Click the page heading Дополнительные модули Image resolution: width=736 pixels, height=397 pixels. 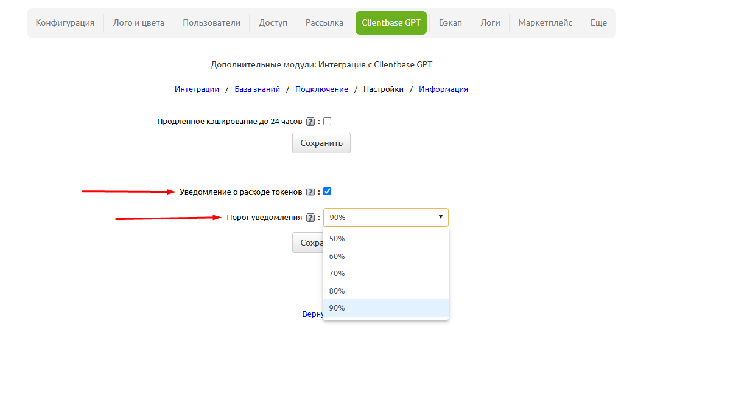click(321, 64)
